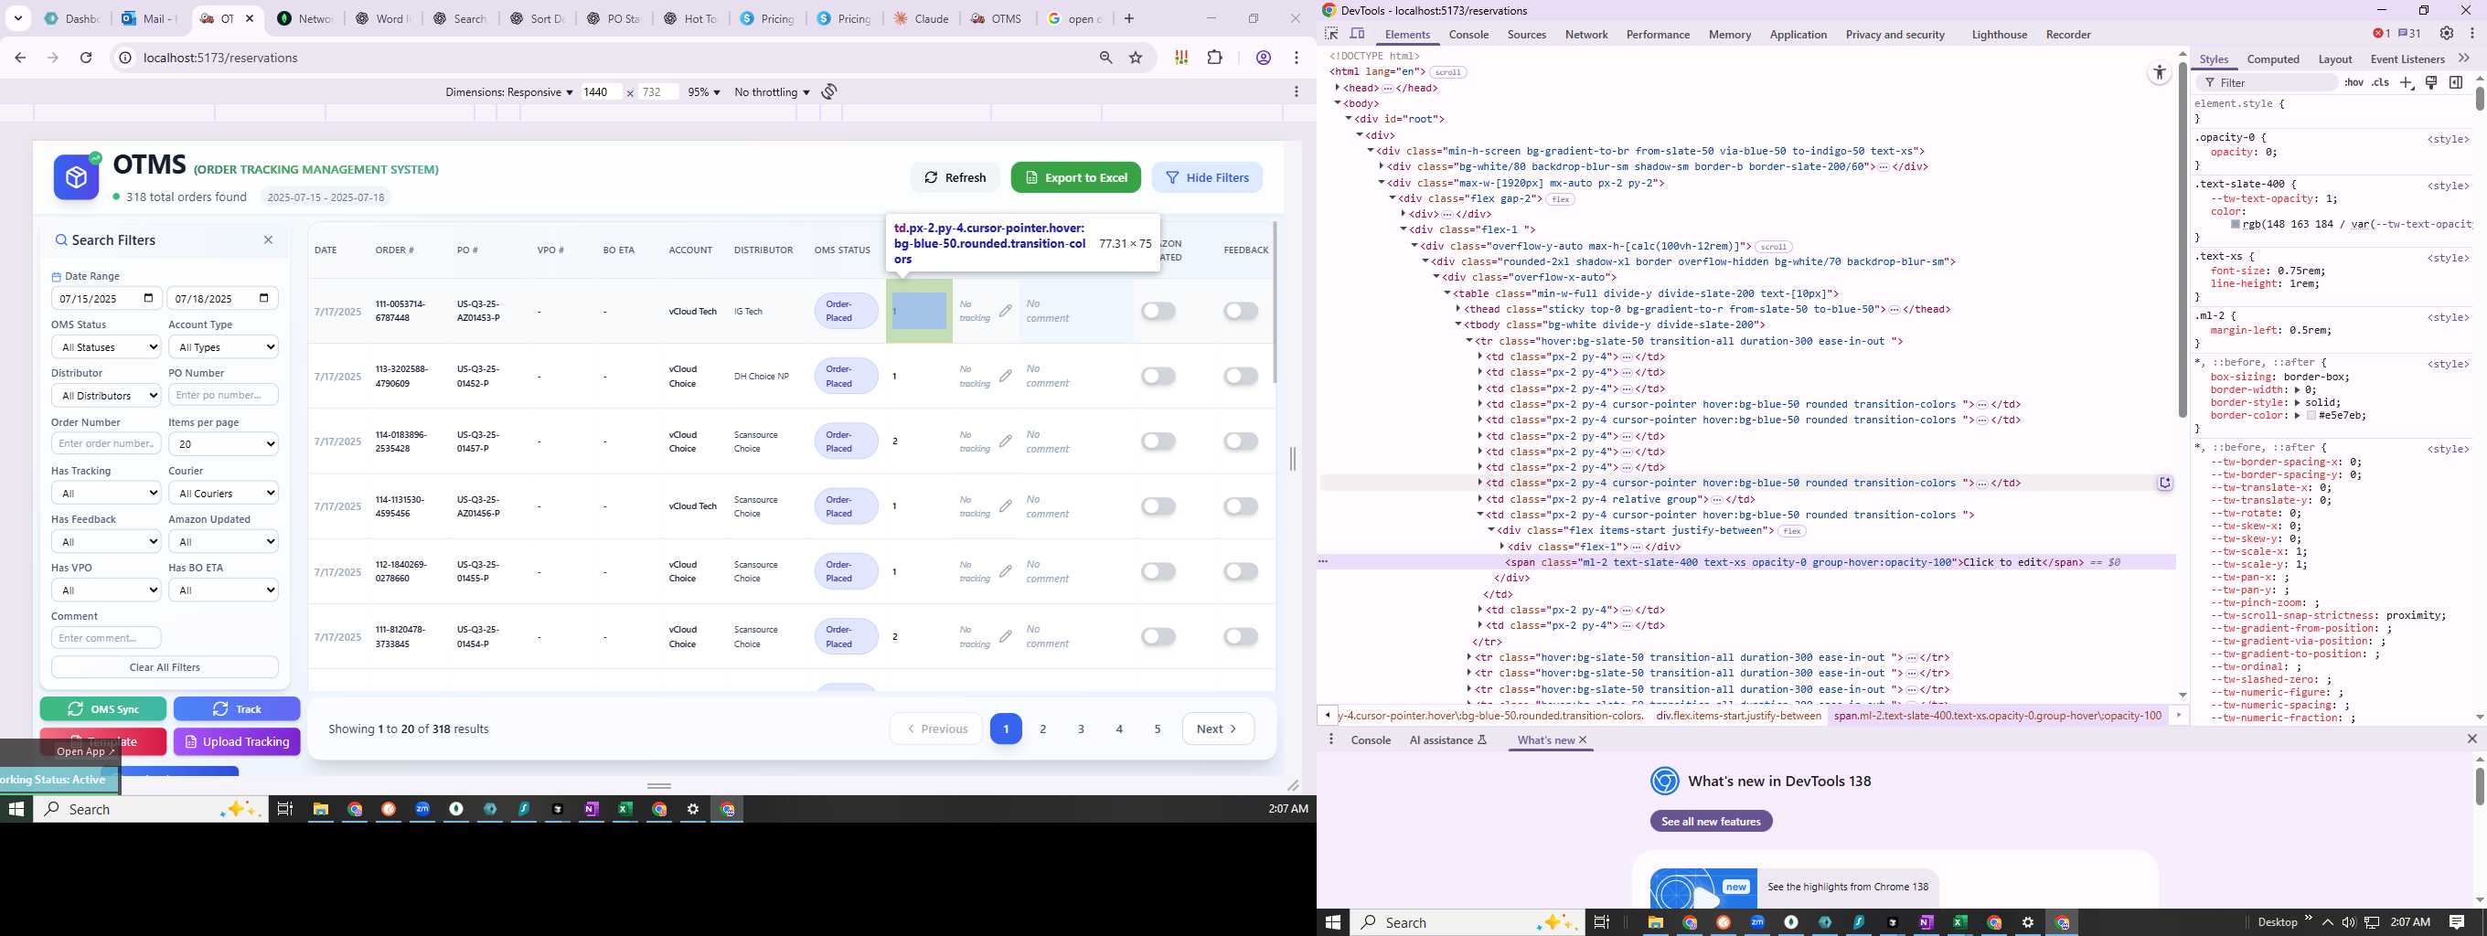Screen dimensions: 2487x936
Task: Switch to DevTools Console tab
Action: click(1468, 35)
